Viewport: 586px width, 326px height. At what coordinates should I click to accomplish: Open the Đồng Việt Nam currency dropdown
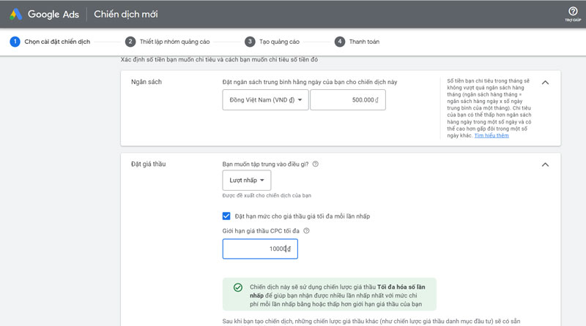tap(265, 100)
